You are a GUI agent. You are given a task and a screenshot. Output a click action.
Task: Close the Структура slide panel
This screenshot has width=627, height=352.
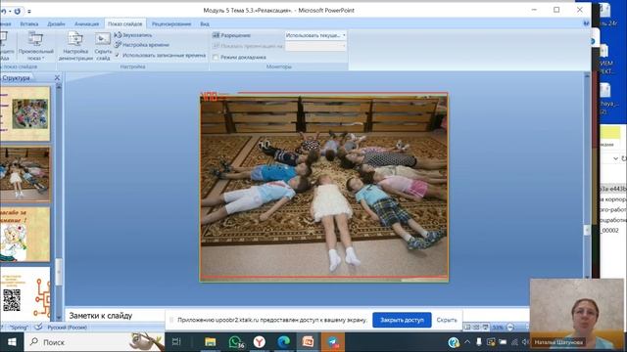pos(57,78)
